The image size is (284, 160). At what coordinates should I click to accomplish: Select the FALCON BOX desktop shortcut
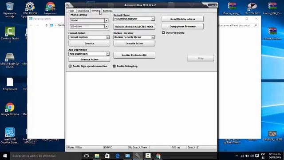[252, 8]
